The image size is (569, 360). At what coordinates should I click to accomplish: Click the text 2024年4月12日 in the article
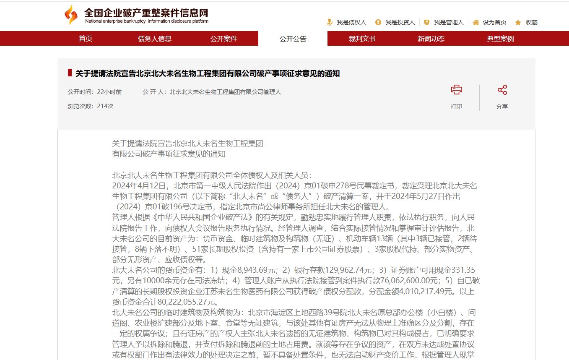[139, 186]
